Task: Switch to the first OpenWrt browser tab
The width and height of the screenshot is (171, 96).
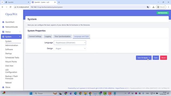Action: 17,2
